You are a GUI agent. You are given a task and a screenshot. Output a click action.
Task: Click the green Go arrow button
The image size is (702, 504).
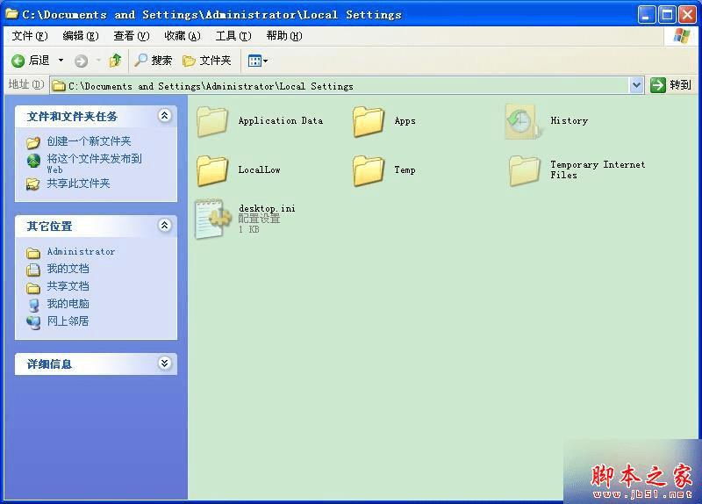click(657, 85)
